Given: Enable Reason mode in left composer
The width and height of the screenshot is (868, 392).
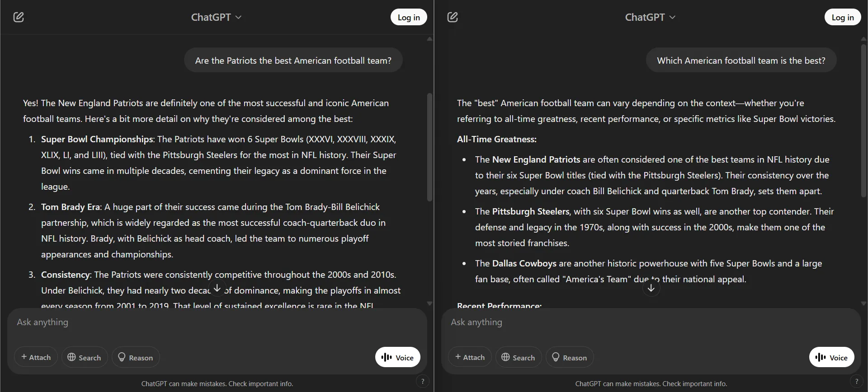Looking at the screenshot, I should coord(135,357).
